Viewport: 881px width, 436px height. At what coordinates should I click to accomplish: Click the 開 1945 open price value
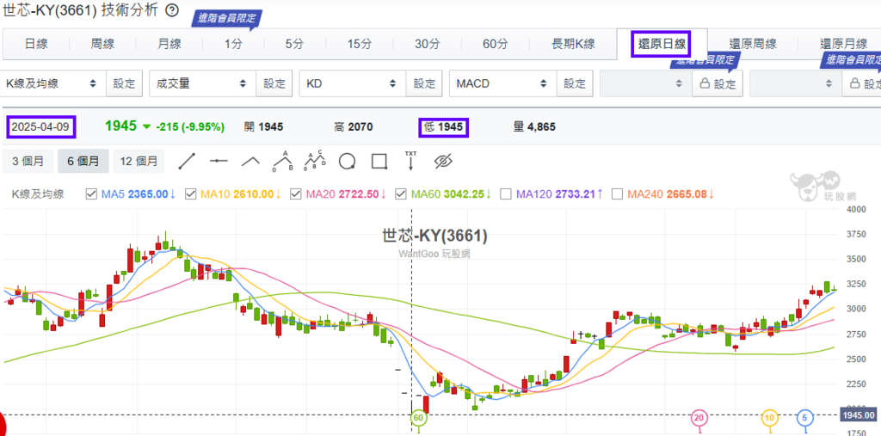click(x=264, y=127)
